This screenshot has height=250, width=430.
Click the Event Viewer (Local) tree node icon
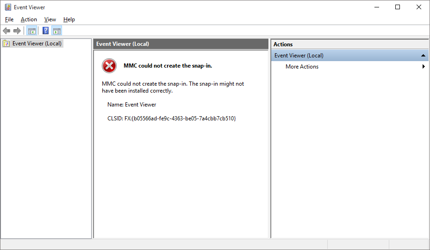[x=6, y=44]
